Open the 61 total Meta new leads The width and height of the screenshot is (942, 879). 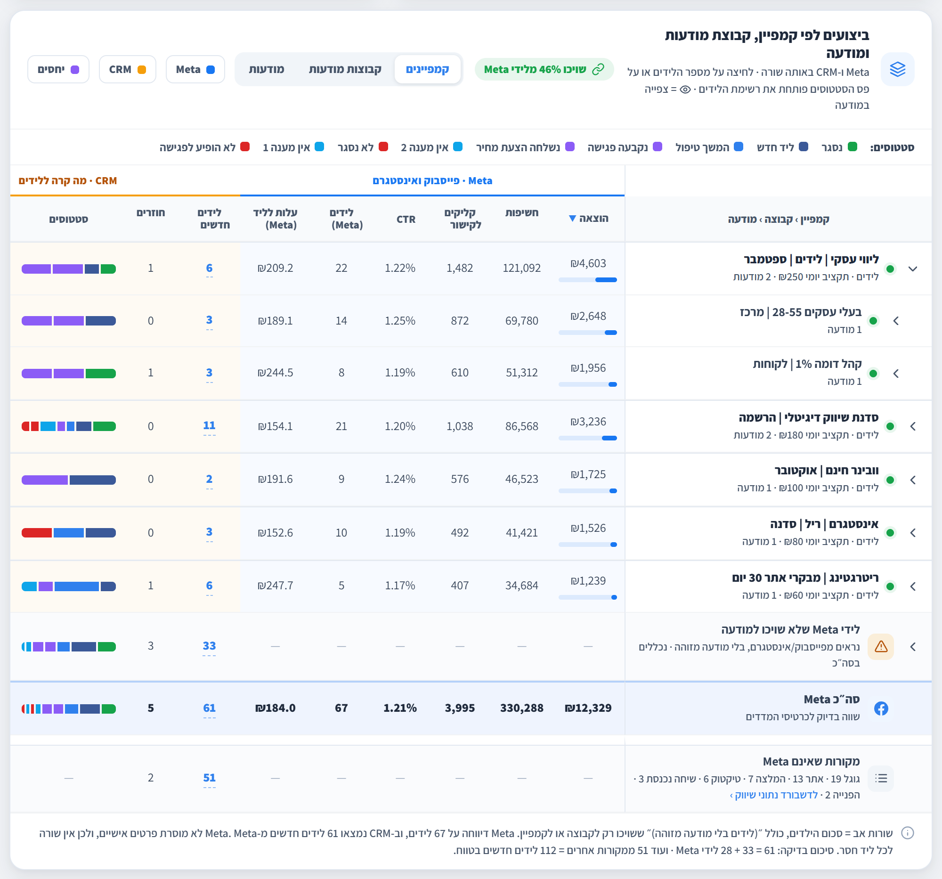point(210,708)
